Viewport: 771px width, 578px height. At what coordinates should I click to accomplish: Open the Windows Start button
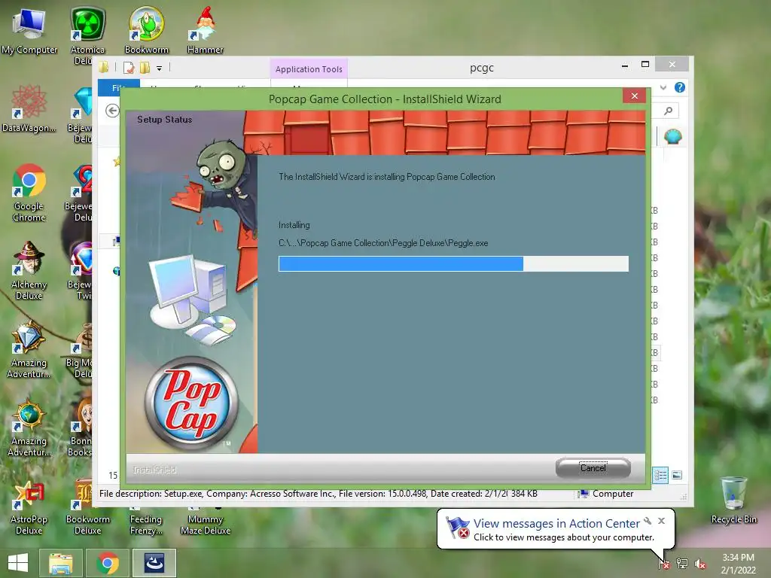tap(18, 563)
